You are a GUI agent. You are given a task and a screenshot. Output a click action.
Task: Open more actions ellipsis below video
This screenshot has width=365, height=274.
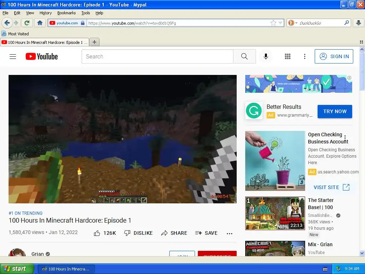230,233
